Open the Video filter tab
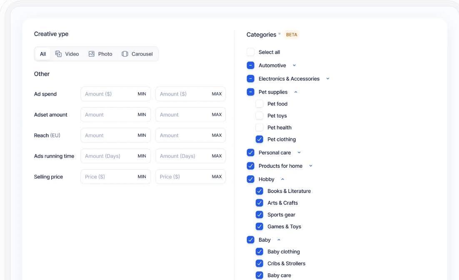Image resolution: width=459 pixels, height=280 pixels. 67,53
